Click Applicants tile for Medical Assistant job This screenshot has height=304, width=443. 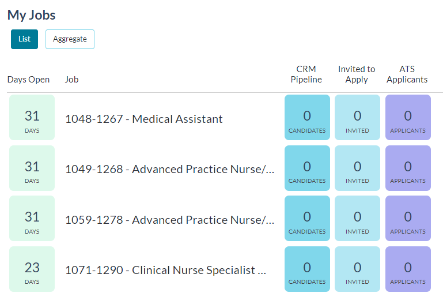[x=408, y=117]
